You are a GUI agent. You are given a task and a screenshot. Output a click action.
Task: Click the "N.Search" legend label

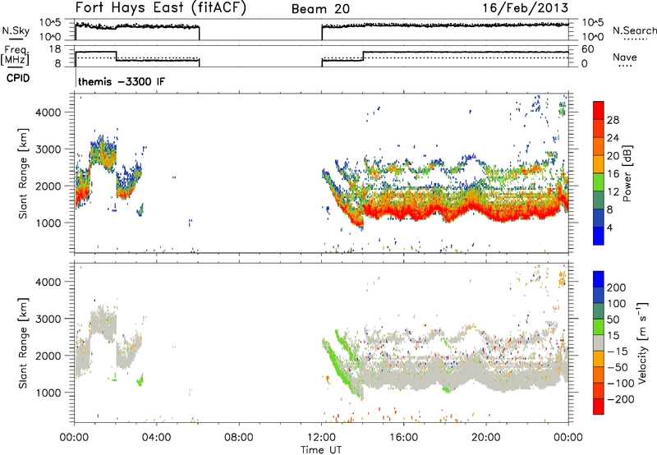634,30
